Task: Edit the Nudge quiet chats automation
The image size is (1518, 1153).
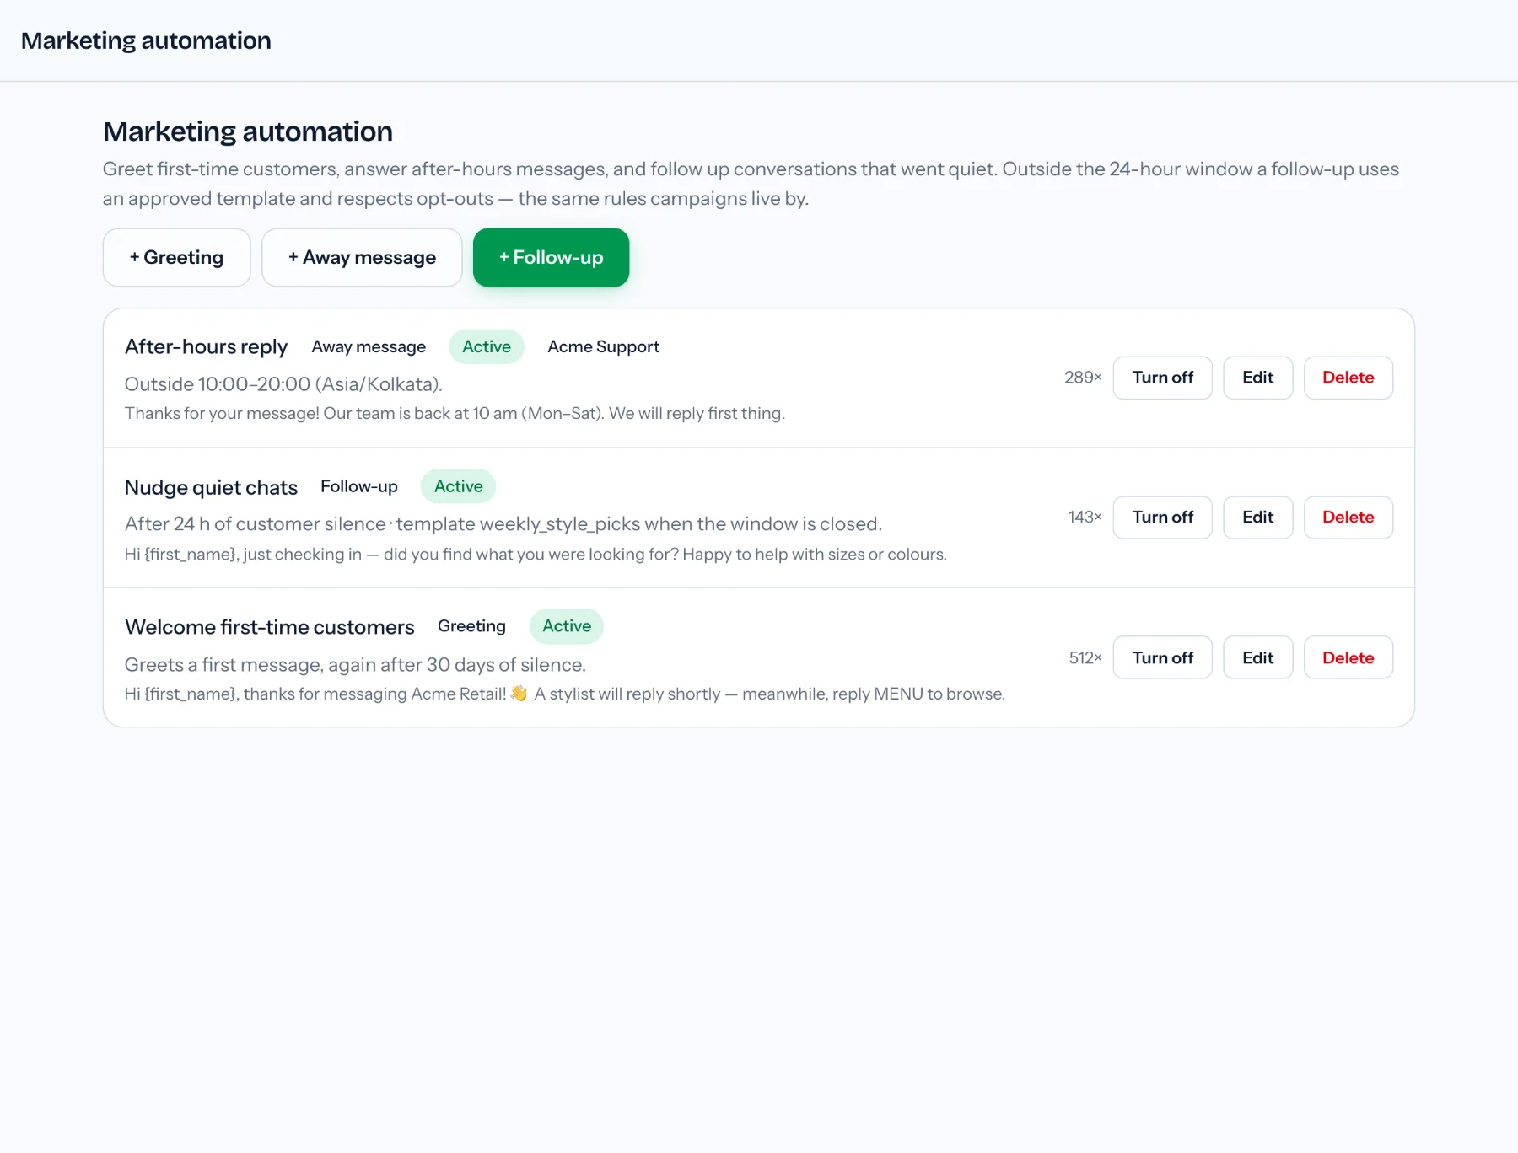Action: pos(1257,518)
